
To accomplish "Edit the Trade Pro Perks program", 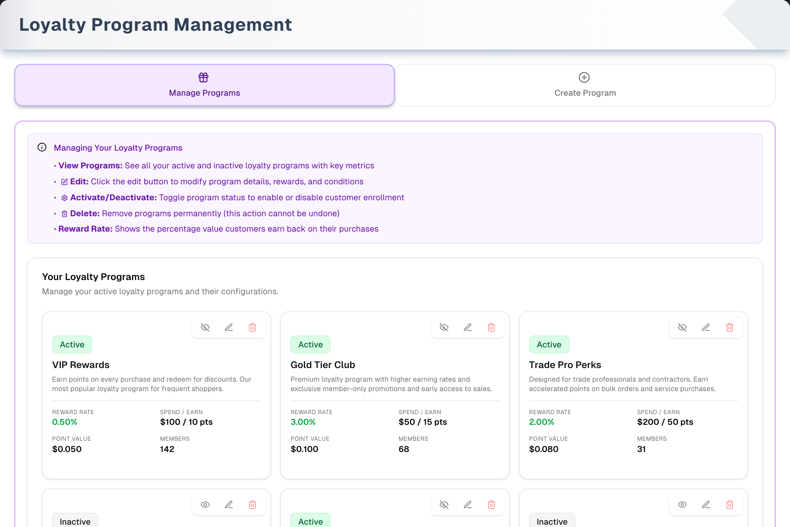I will click(706, 327).
